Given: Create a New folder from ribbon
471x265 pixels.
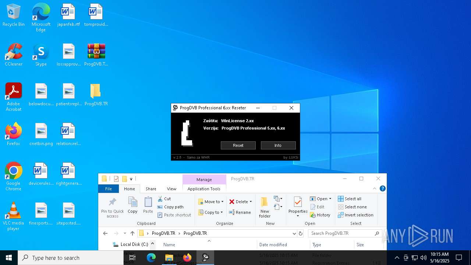Looking at the screenshot, I should point(265,208).
